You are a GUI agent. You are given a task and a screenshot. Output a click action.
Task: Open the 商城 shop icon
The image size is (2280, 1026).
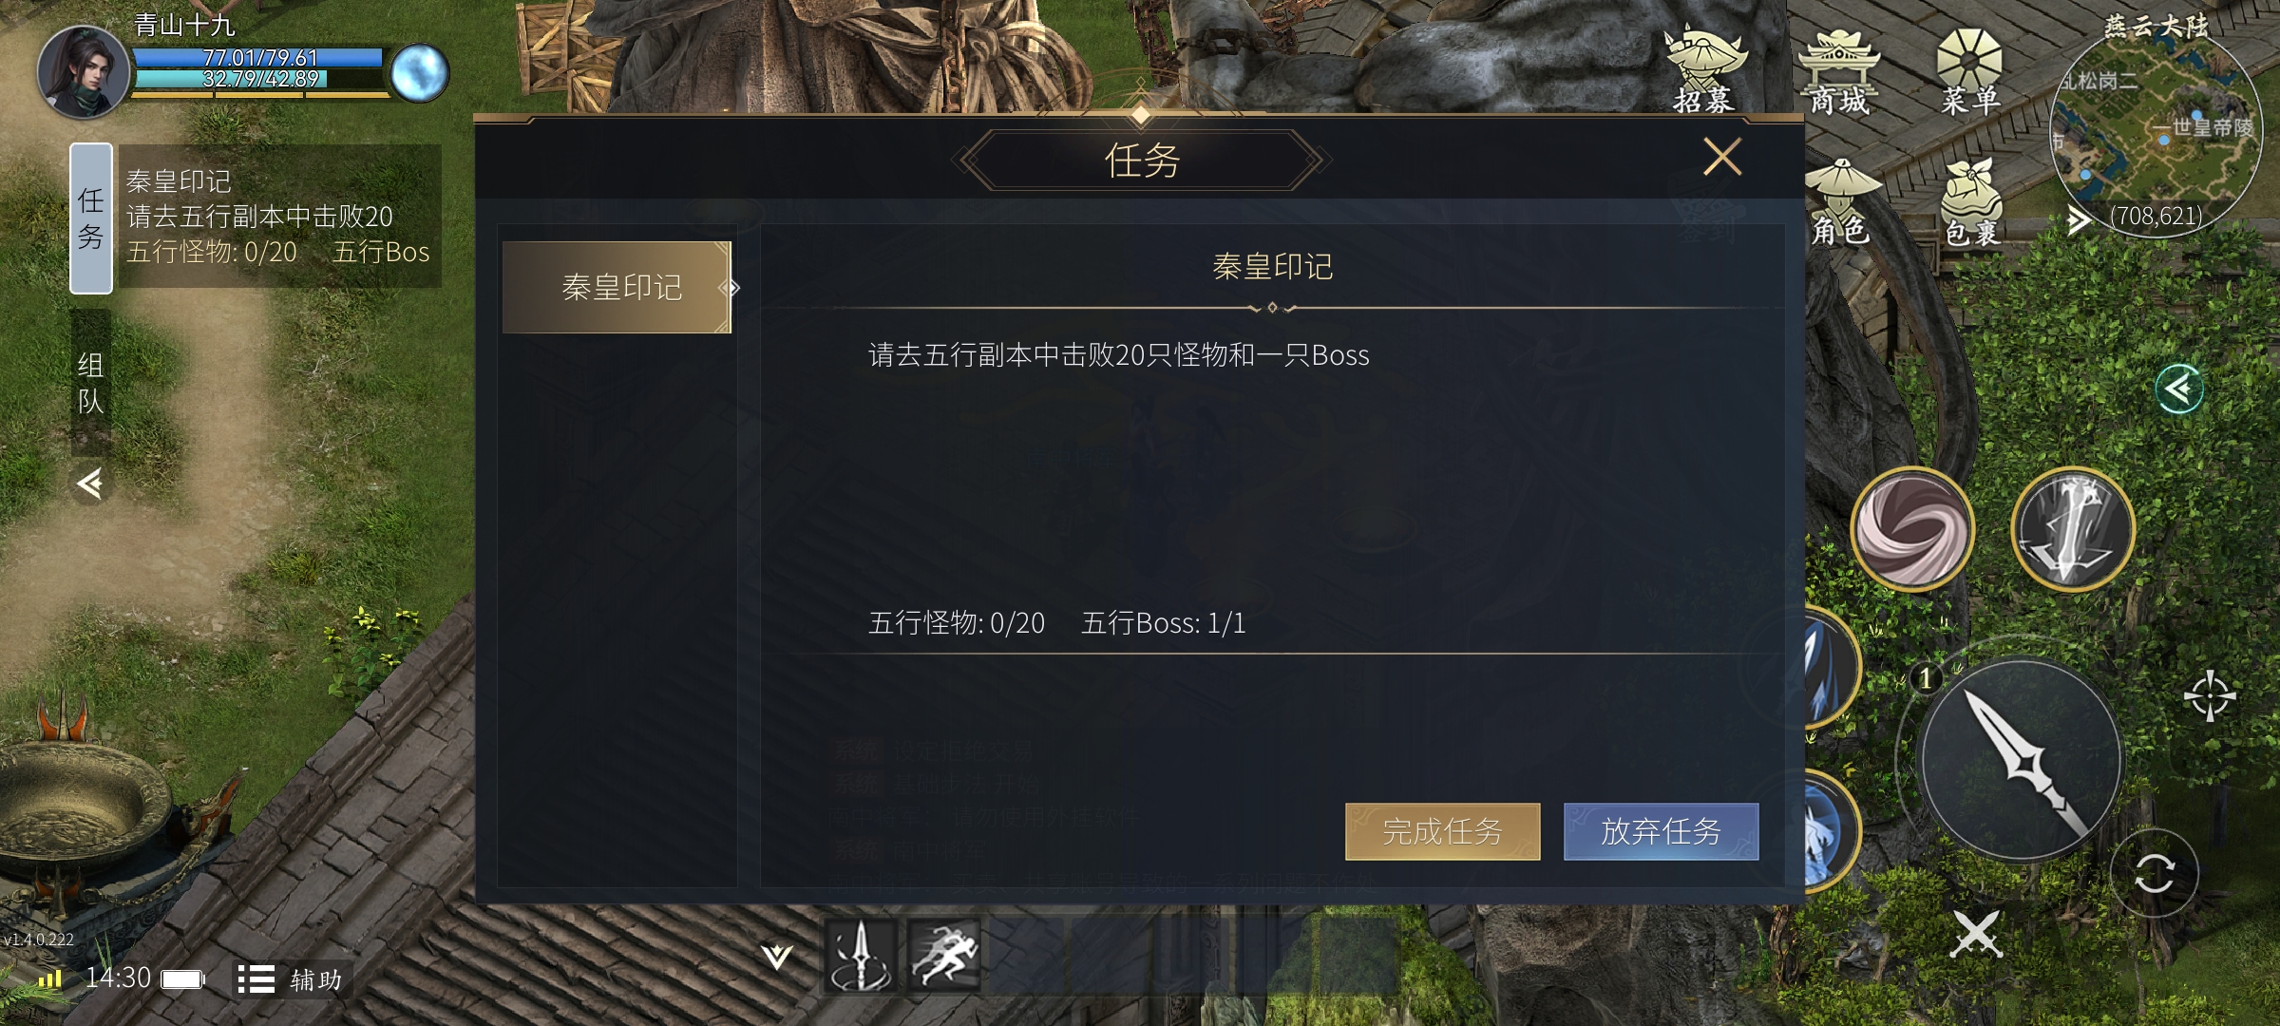click(x=1839, y=72)
